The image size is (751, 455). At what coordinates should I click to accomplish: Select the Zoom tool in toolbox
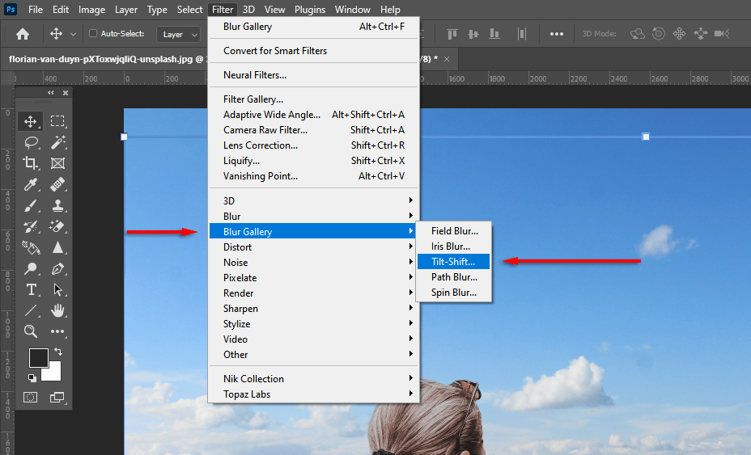(x=31, y=331)
